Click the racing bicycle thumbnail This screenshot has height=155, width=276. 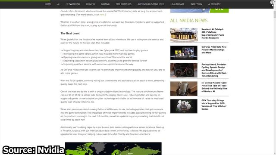184,70
